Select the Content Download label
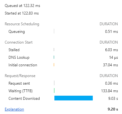The height and width of the screenshot is (114, 122). pyautogui.click(x=24, y=99)
